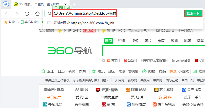Reload the page with the refresh icon

coord(27,14)
